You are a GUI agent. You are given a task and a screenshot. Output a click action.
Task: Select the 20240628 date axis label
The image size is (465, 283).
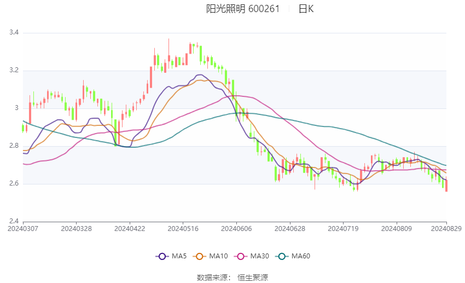(290, 229)
